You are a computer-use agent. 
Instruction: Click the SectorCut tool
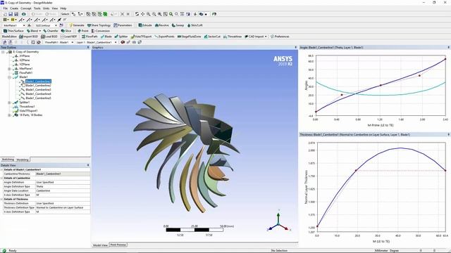[x=212, y=37]
